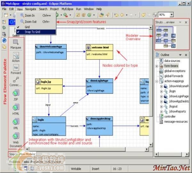
Task: Choose the Forward element in palette
Action: (x=16, y=69)
